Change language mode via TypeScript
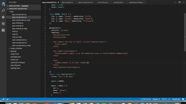The image size is (186, 104). tap(176, 99)
